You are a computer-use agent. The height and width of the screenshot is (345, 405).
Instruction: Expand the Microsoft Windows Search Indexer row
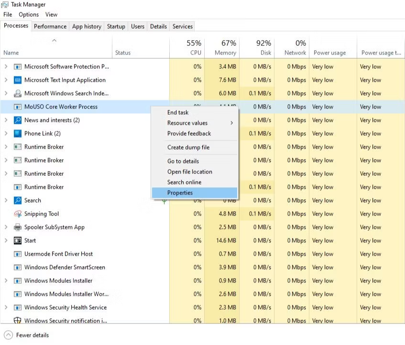(6, 93)
